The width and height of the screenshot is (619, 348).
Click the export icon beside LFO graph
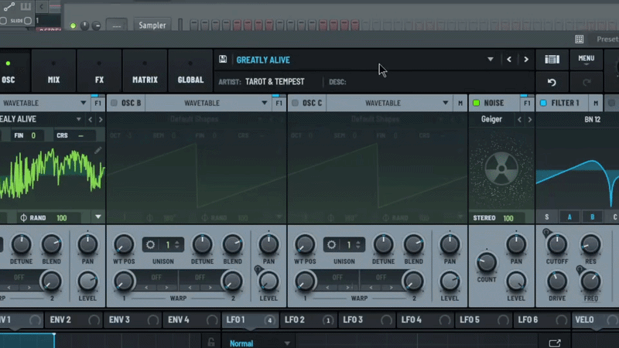click(x=554, y=343)
